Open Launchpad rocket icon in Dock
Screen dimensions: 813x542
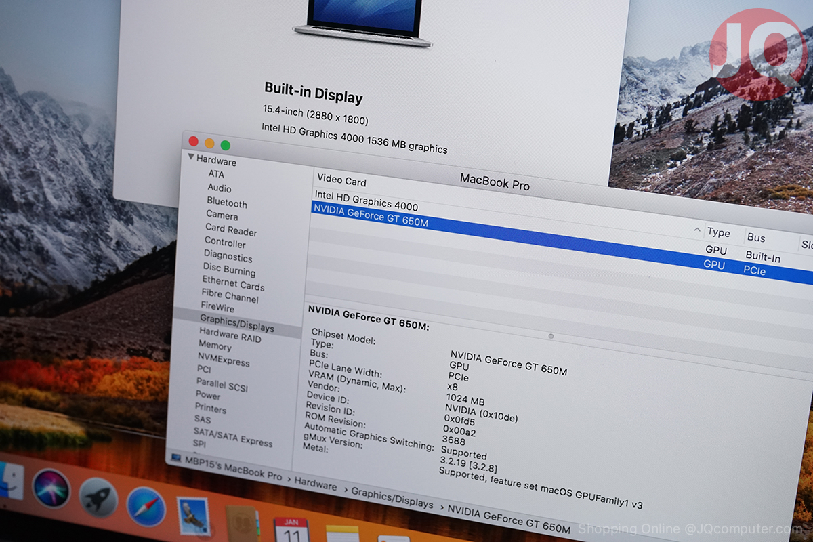(99, 497)
